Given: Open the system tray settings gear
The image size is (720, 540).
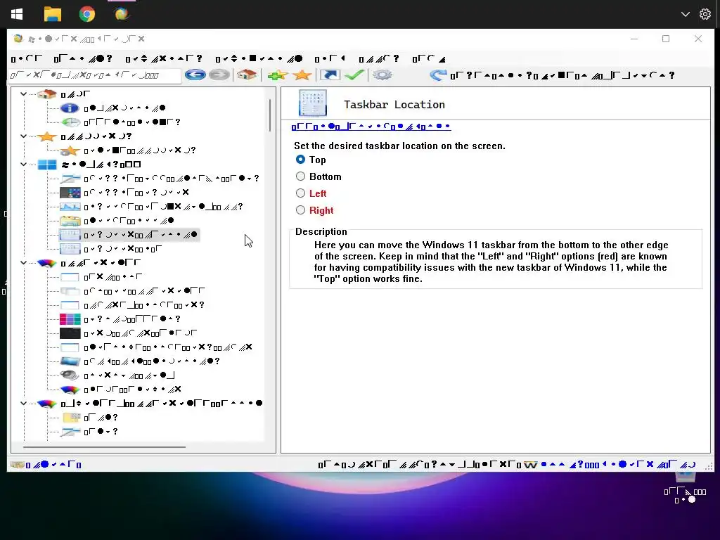Looking at the screenshot, I should [705, 14].
